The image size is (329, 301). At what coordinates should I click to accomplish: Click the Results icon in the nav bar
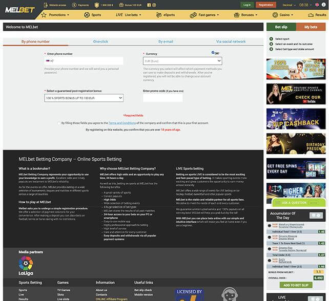pyautogui.click(x=311, y=15)
